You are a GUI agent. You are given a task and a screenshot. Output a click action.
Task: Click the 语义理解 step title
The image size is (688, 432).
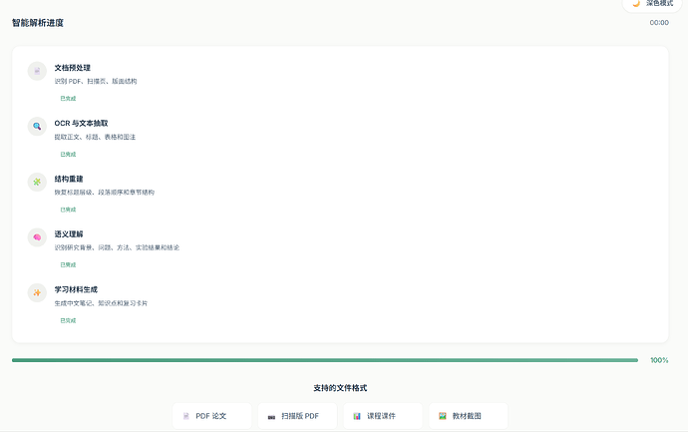click(69, 234)
